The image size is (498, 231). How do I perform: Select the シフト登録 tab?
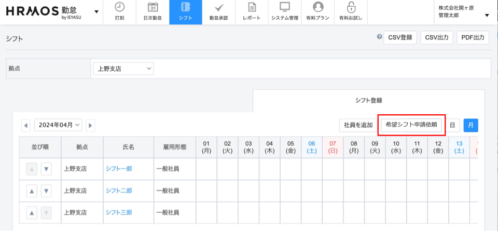[368, 100]
